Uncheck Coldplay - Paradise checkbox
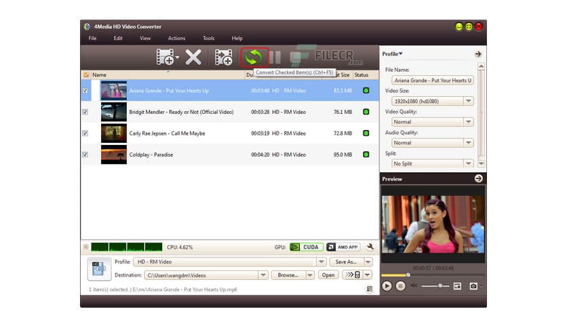567x328 pixels. (x=85, y=155)
